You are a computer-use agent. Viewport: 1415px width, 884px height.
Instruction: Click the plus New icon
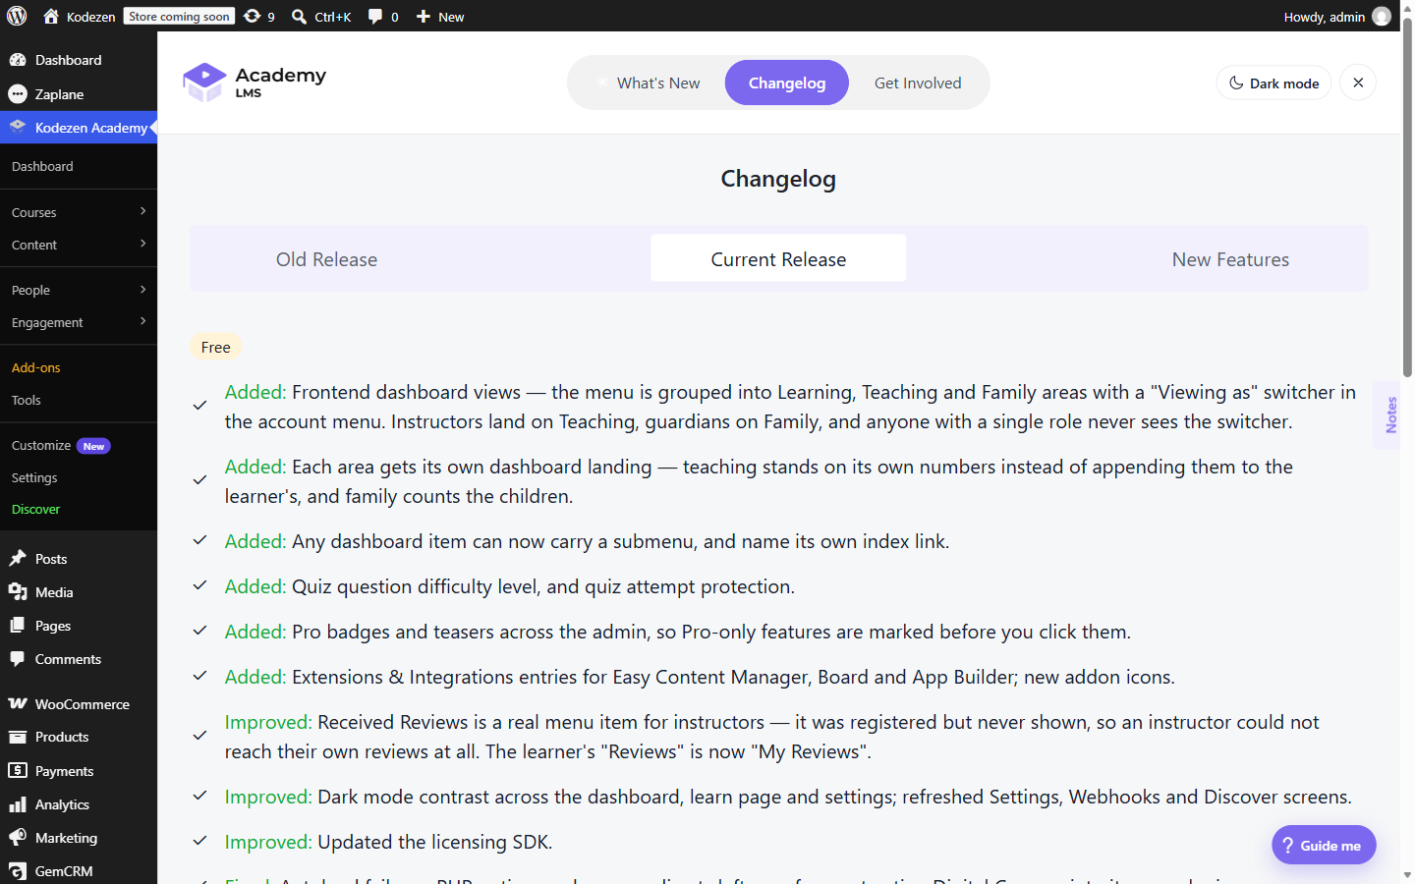click(x=424, y=16)
